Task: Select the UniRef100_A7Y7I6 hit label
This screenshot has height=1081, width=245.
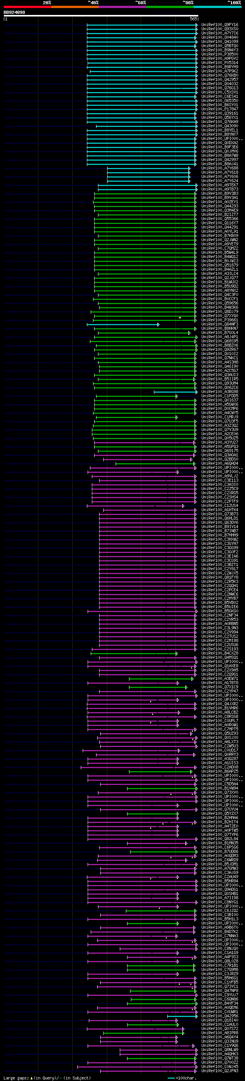Action: coord(220,33)
